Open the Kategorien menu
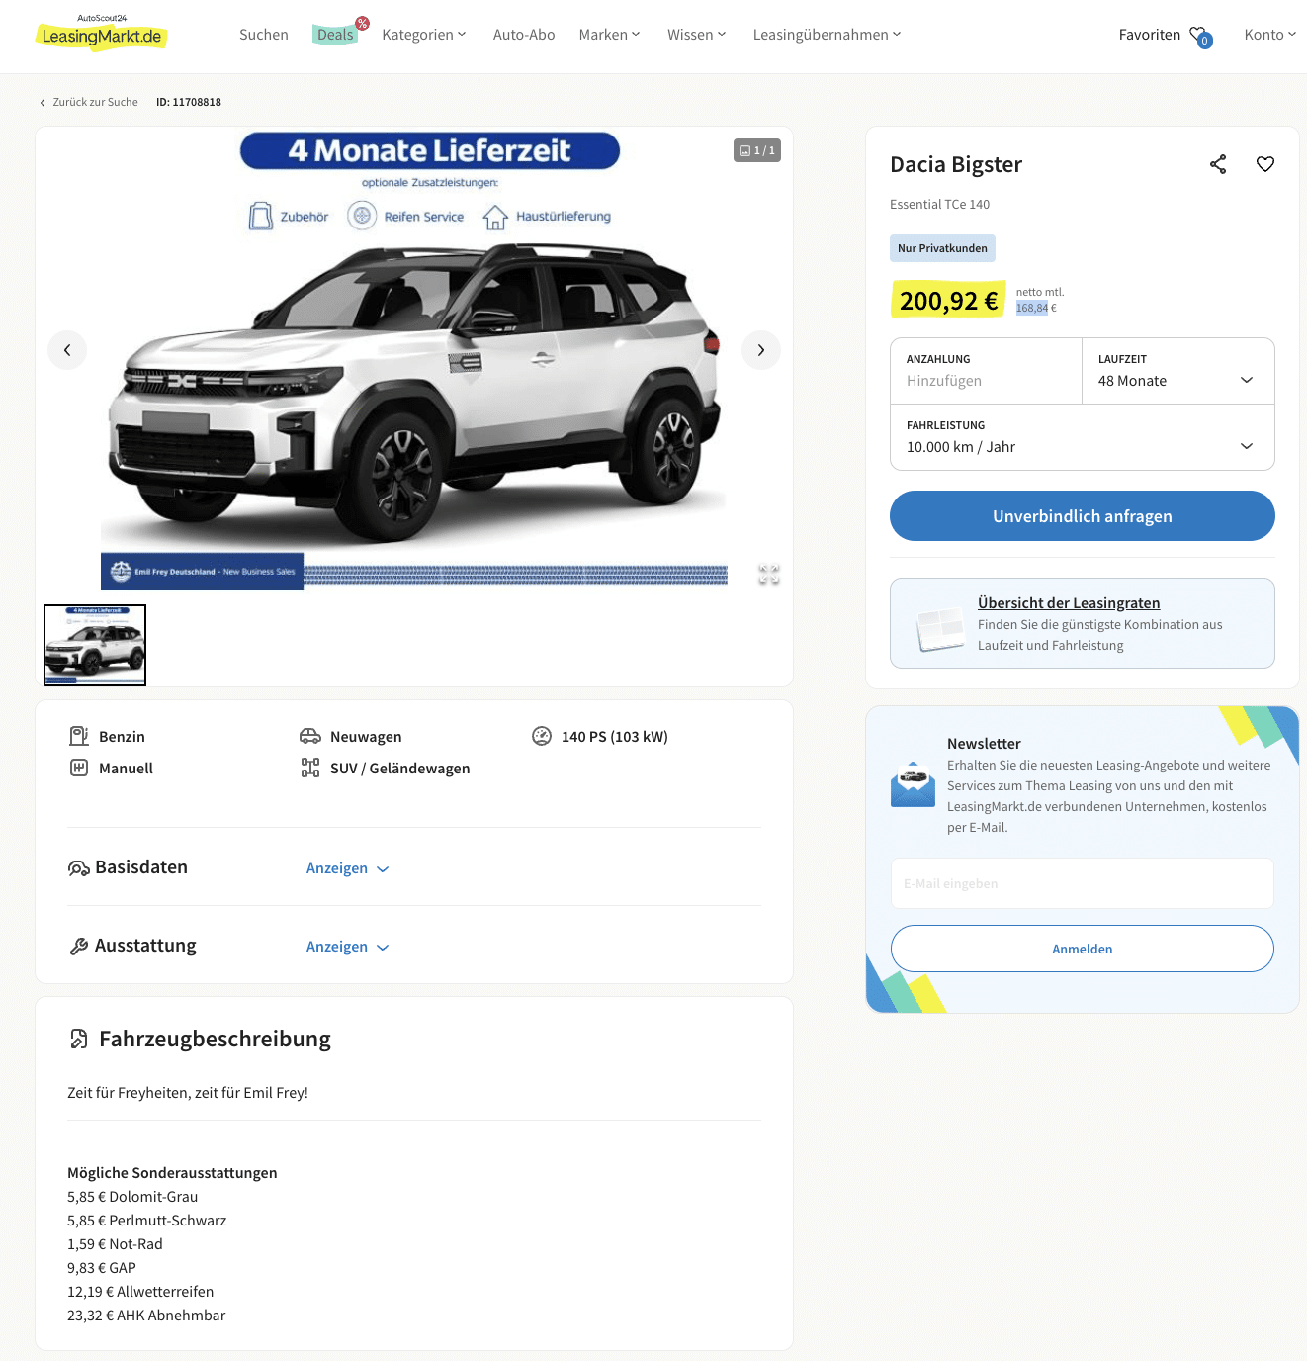Viewport: 1307px width, 1361px height. point(424,35)
